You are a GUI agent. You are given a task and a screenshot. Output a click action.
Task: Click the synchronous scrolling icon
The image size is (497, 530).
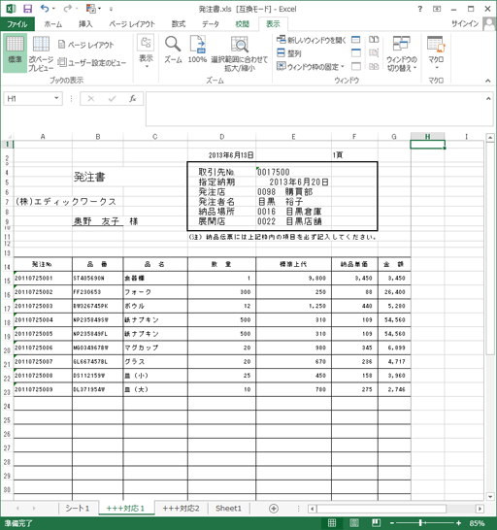coord(374,52)
